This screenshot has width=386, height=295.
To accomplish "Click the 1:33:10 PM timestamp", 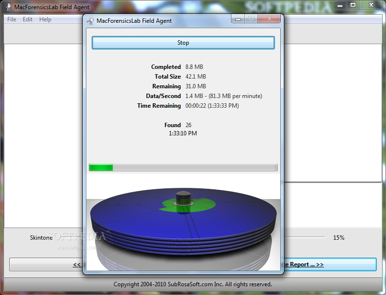I will (183, 133).
